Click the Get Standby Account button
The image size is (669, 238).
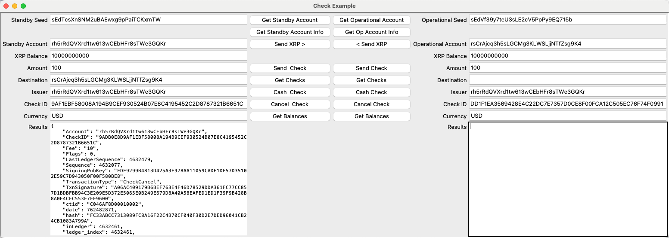pos(290,20)
